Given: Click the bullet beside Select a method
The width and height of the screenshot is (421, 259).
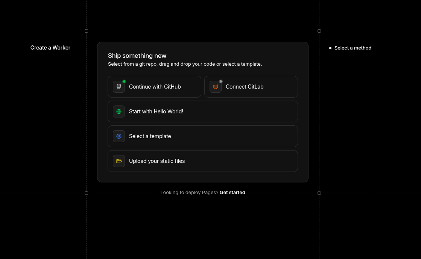Looking at the screenshot, I should 330,48.
